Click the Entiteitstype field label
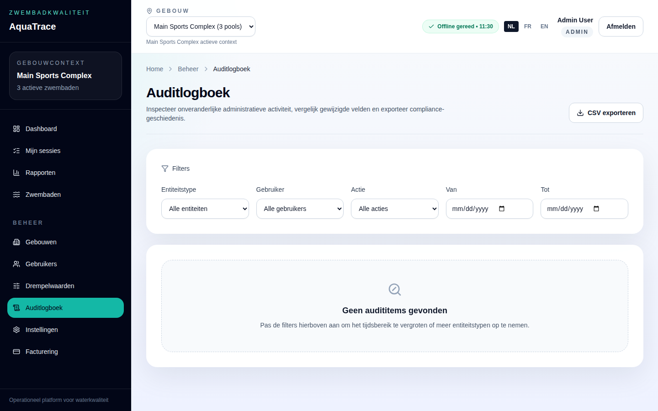 click(x=179, y=190)
